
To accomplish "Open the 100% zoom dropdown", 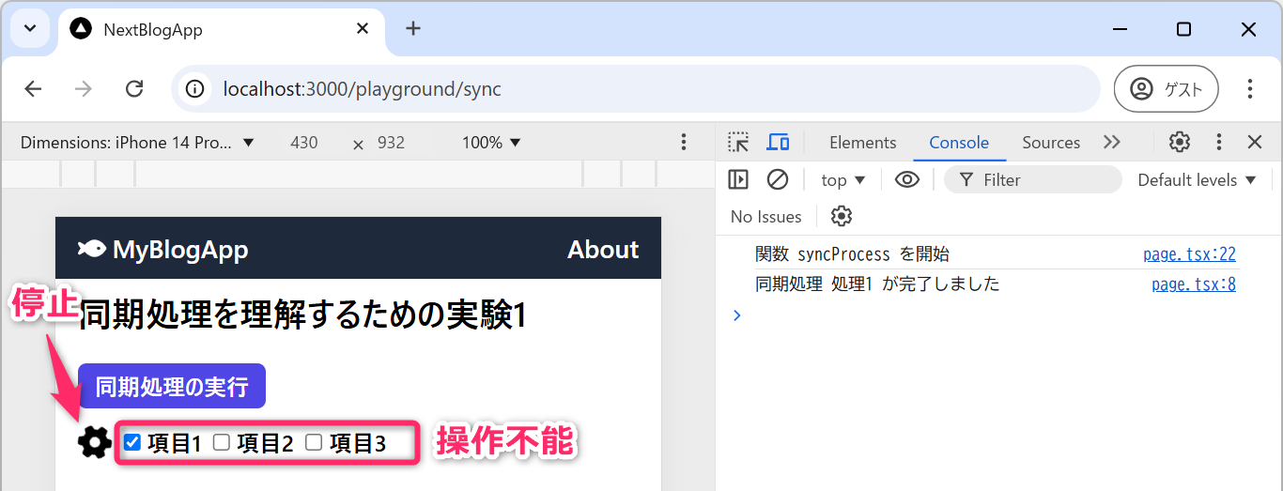I will (x=491, y=143).
